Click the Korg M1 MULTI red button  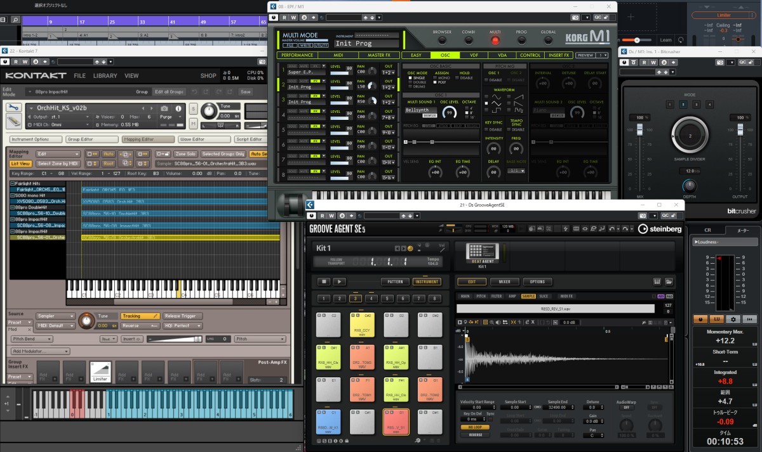coord(495,40)
